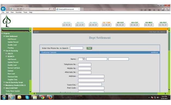Click the Internet Explorer taskbar icon
Screen dimensions: 171x105
coord(12,97)
